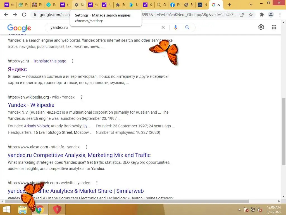286x215 pixels.
Task: Reload the Google results page
Action: [x=24, y=15]
